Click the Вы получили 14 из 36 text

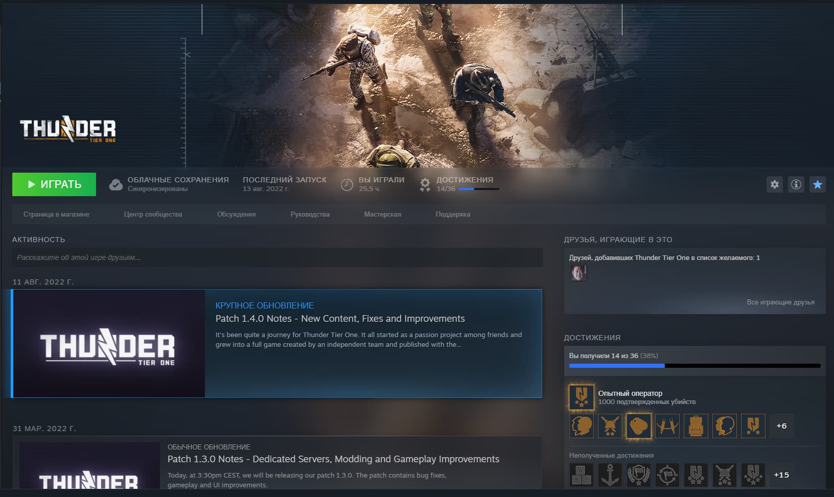pyautogui.click(x=604, y=356)
